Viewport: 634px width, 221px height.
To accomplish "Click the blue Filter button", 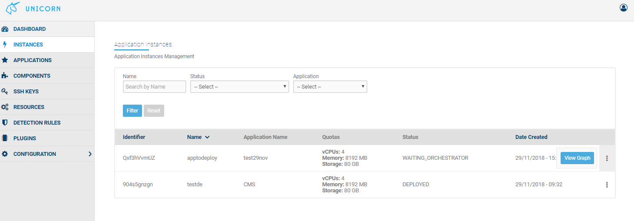I will [132, 111].
